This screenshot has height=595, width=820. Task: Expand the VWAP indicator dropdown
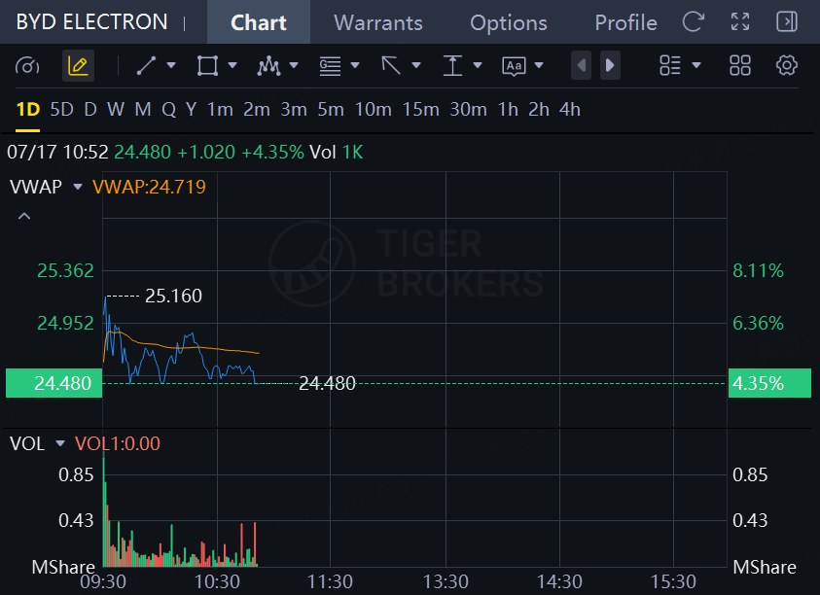point(78,187)
